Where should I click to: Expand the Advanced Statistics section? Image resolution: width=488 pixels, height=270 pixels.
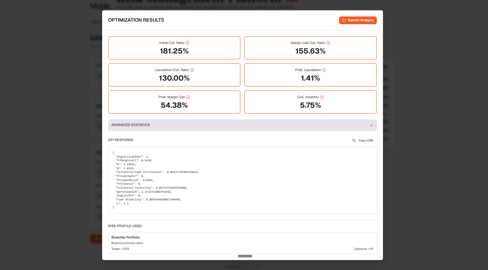(x=242, y=125)
